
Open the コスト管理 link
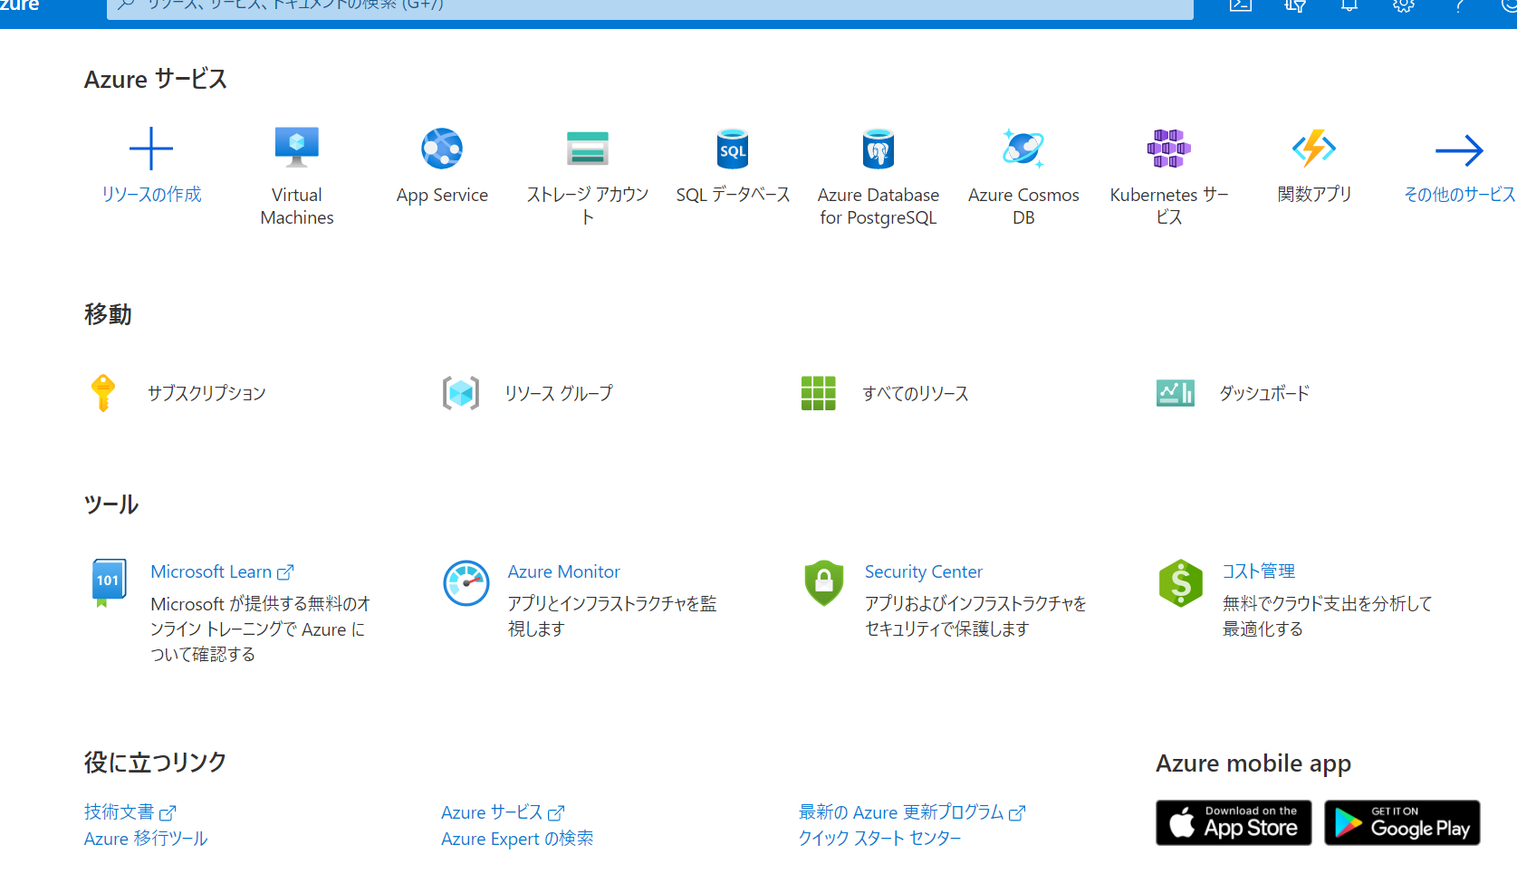[1258, 571]
